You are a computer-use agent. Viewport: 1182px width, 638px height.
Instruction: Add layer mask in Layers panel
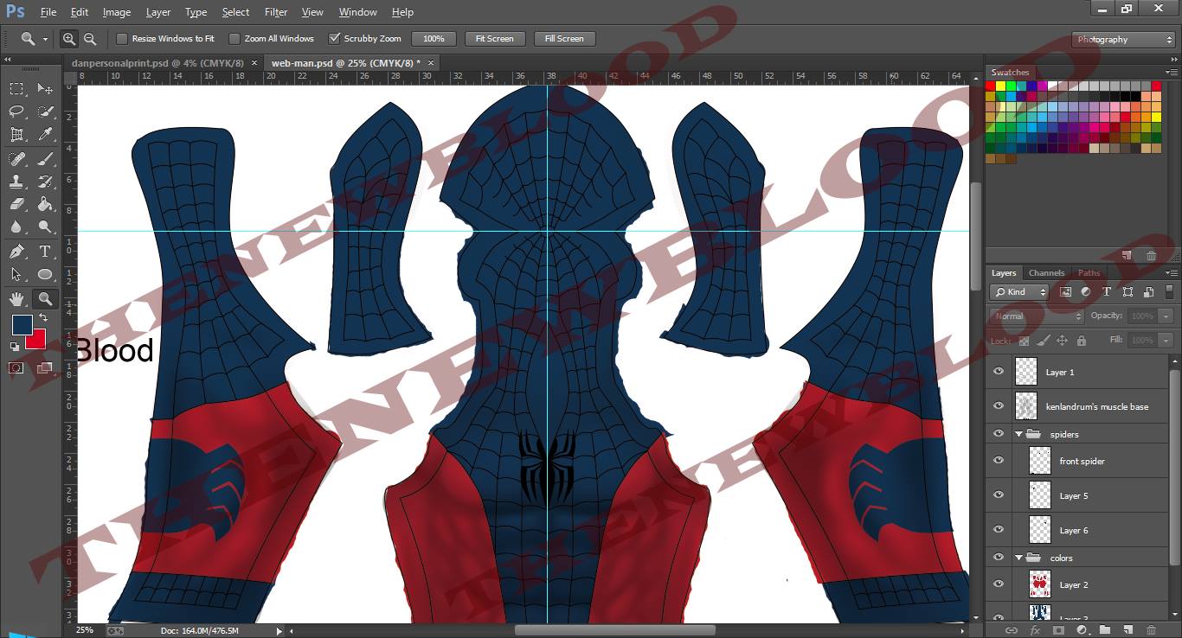1058,630
